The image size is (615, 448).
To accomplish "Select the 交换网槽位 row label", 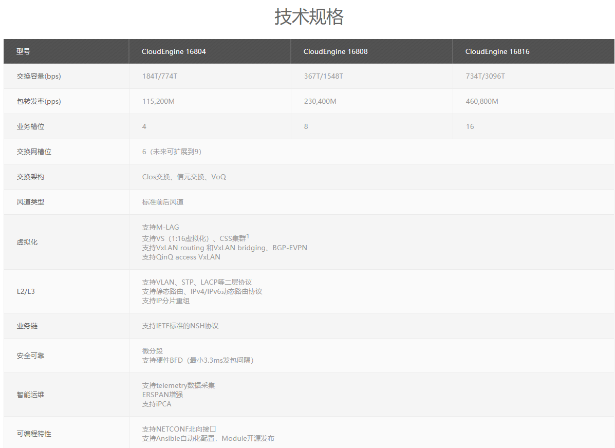I will pyautogui.click(x=34, y=152).
